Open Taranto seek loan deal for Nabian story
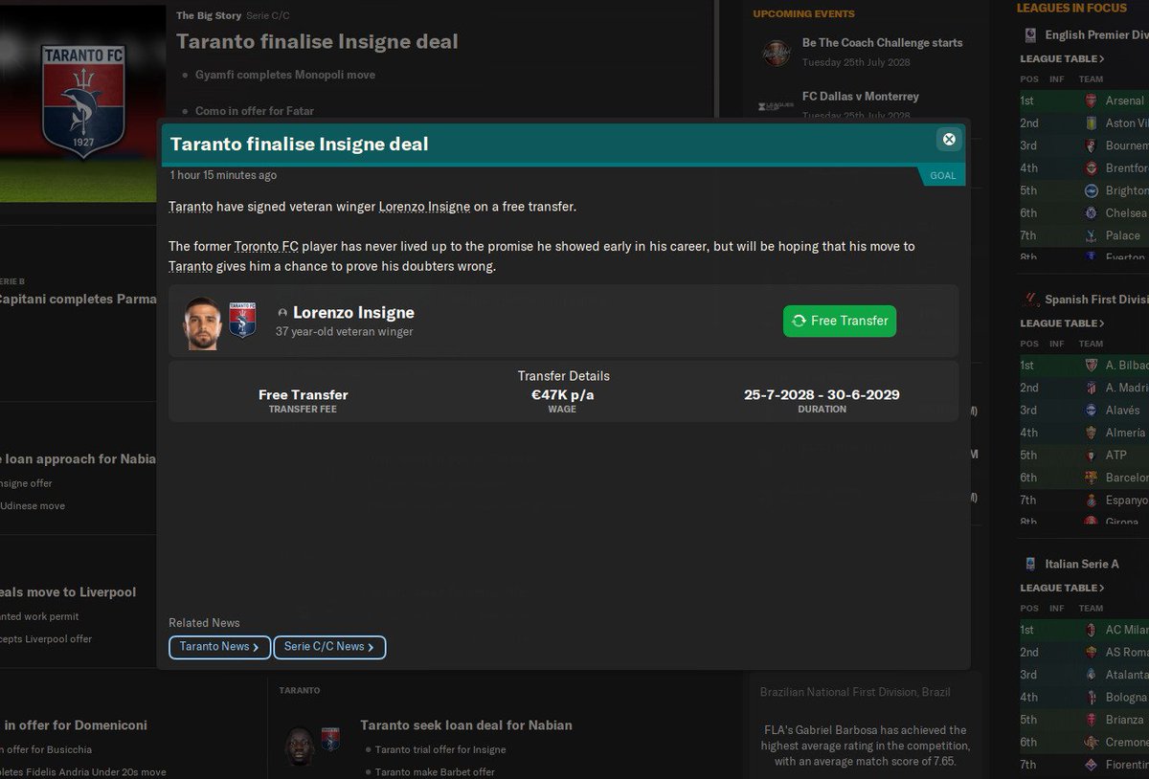 coord(466,724)
